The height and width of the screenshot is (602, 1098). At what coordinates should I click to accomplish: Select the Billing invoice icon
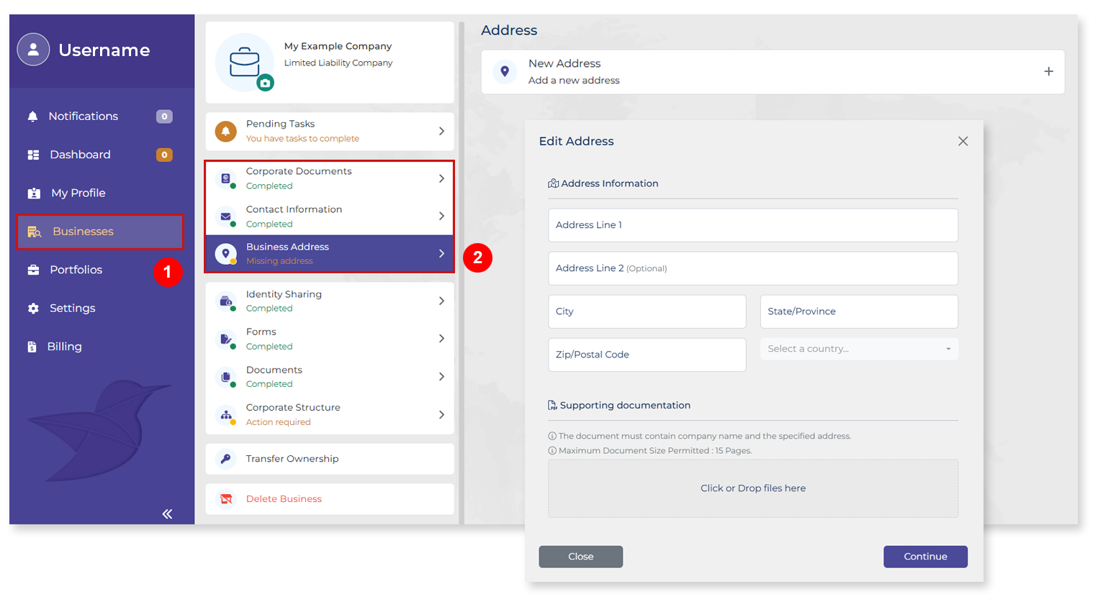coord(32,346)
